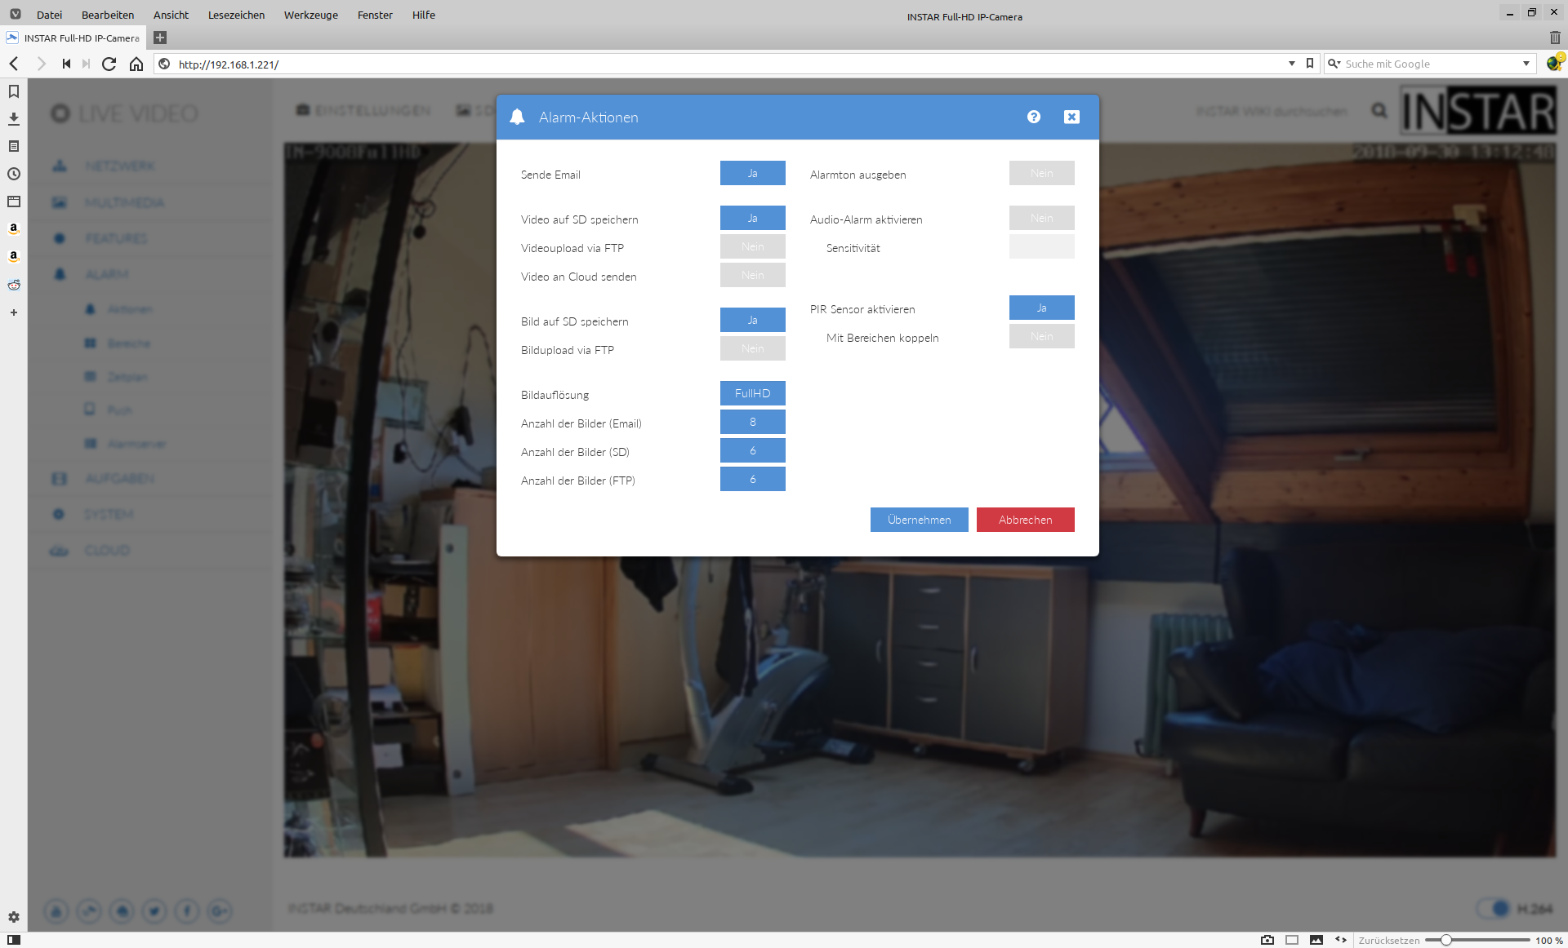1568x948 pixels.
Task: Open sidebar settings gear icon
Action: point(14,917)
